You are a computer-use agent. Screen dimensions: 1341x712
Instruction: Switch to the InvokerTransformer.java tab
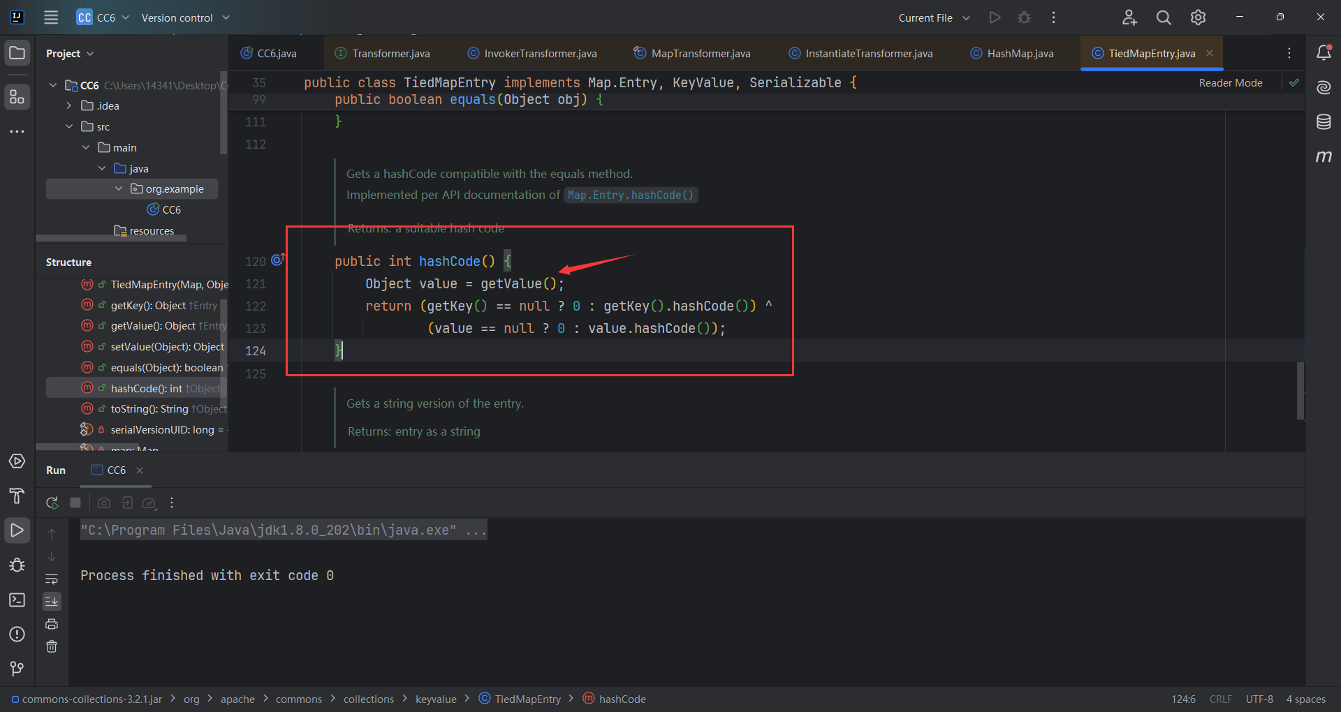[x=532, y=53]
